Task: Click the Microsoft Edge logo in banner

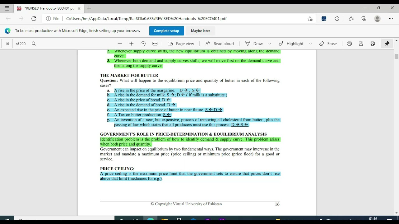Action: tap(7, 31)
